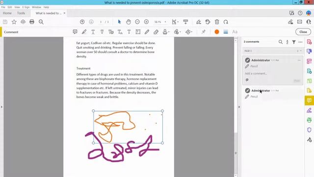Open the File menu

point(3,7)
